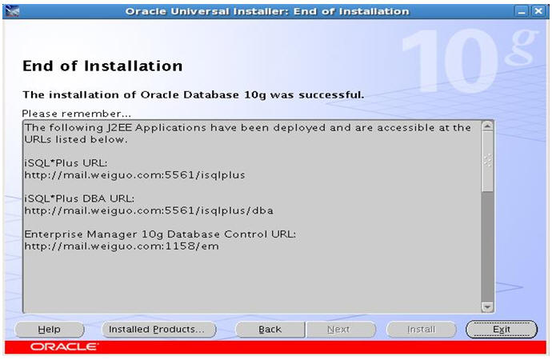Click the window menu icon in title bar
This screenshot has height=360, width=556.
point(12,11)
